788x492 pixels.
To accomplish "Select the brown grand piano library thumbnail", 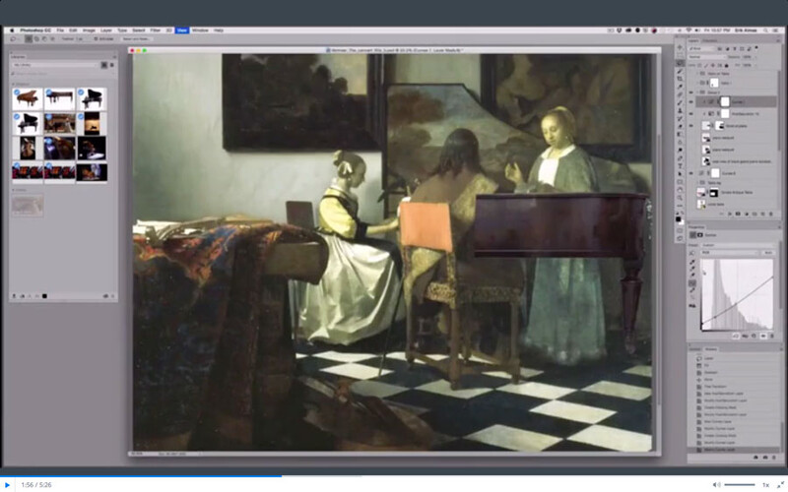I will (x=28, y=99).
